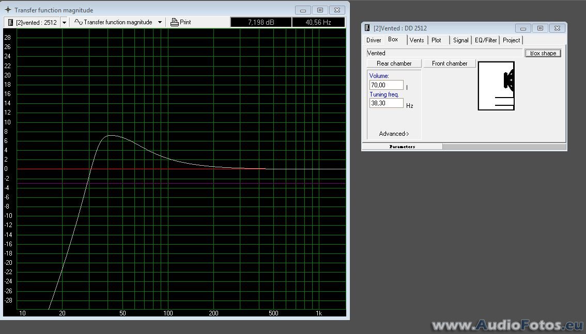The height and width of the screenshot is (334, 586).
Task: Open the Signal tab
Action: click(460, 40)
